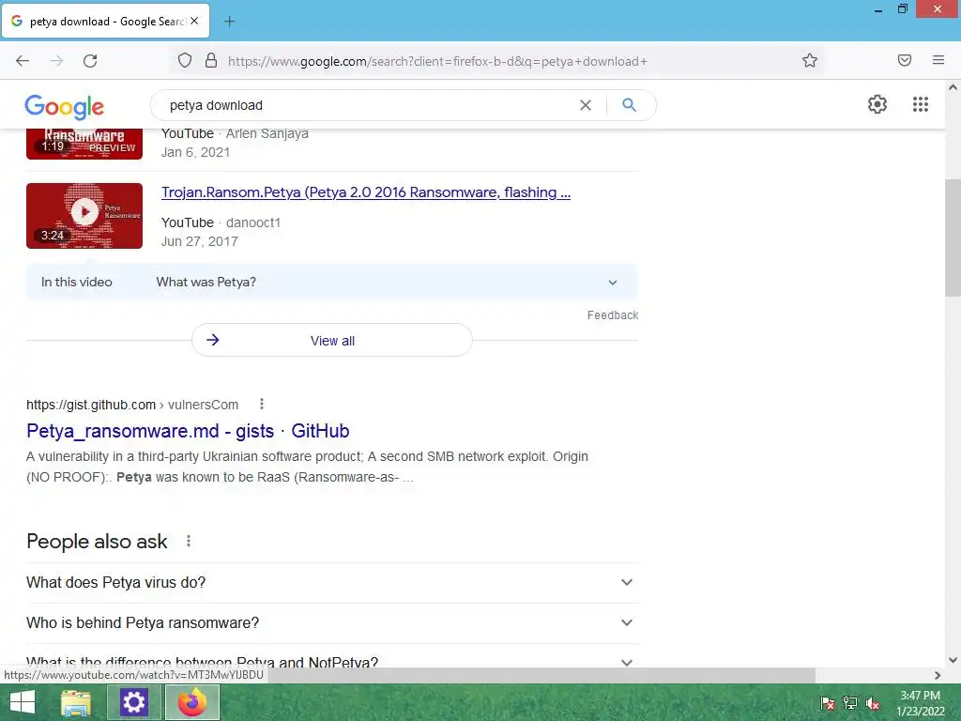Click the vertical scrollbar thumb
This screenshot has width=961, height=721.
click(x=953, y=238)
